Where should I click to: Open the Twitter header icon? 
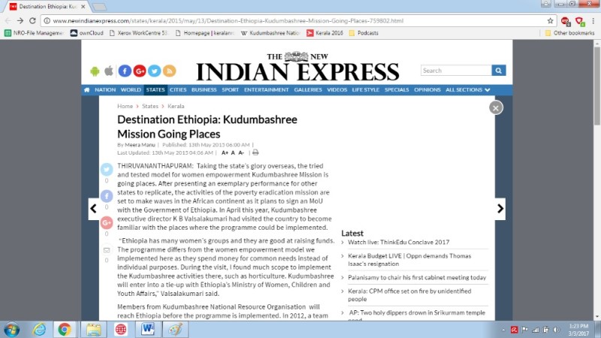coord(155,71)
